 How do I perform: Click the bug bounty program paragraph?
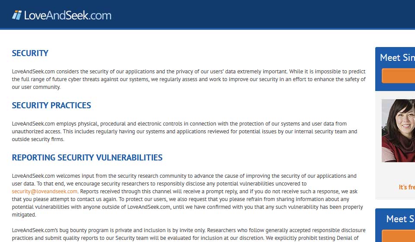(188, 234)
